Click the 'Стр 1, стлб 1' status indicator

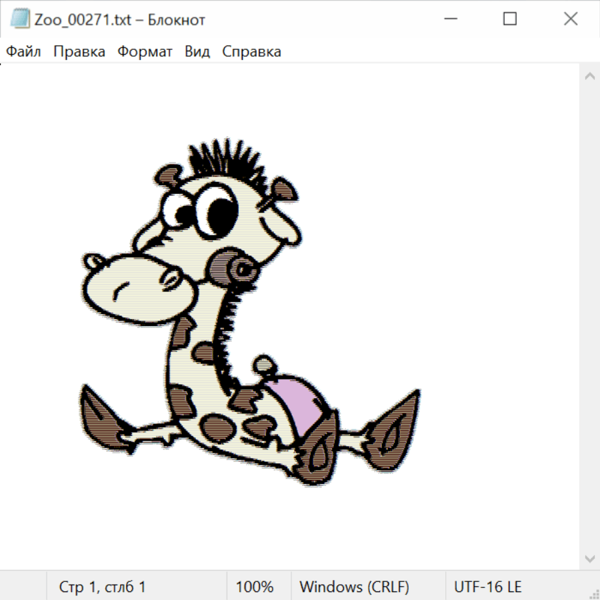pos(102,587)
